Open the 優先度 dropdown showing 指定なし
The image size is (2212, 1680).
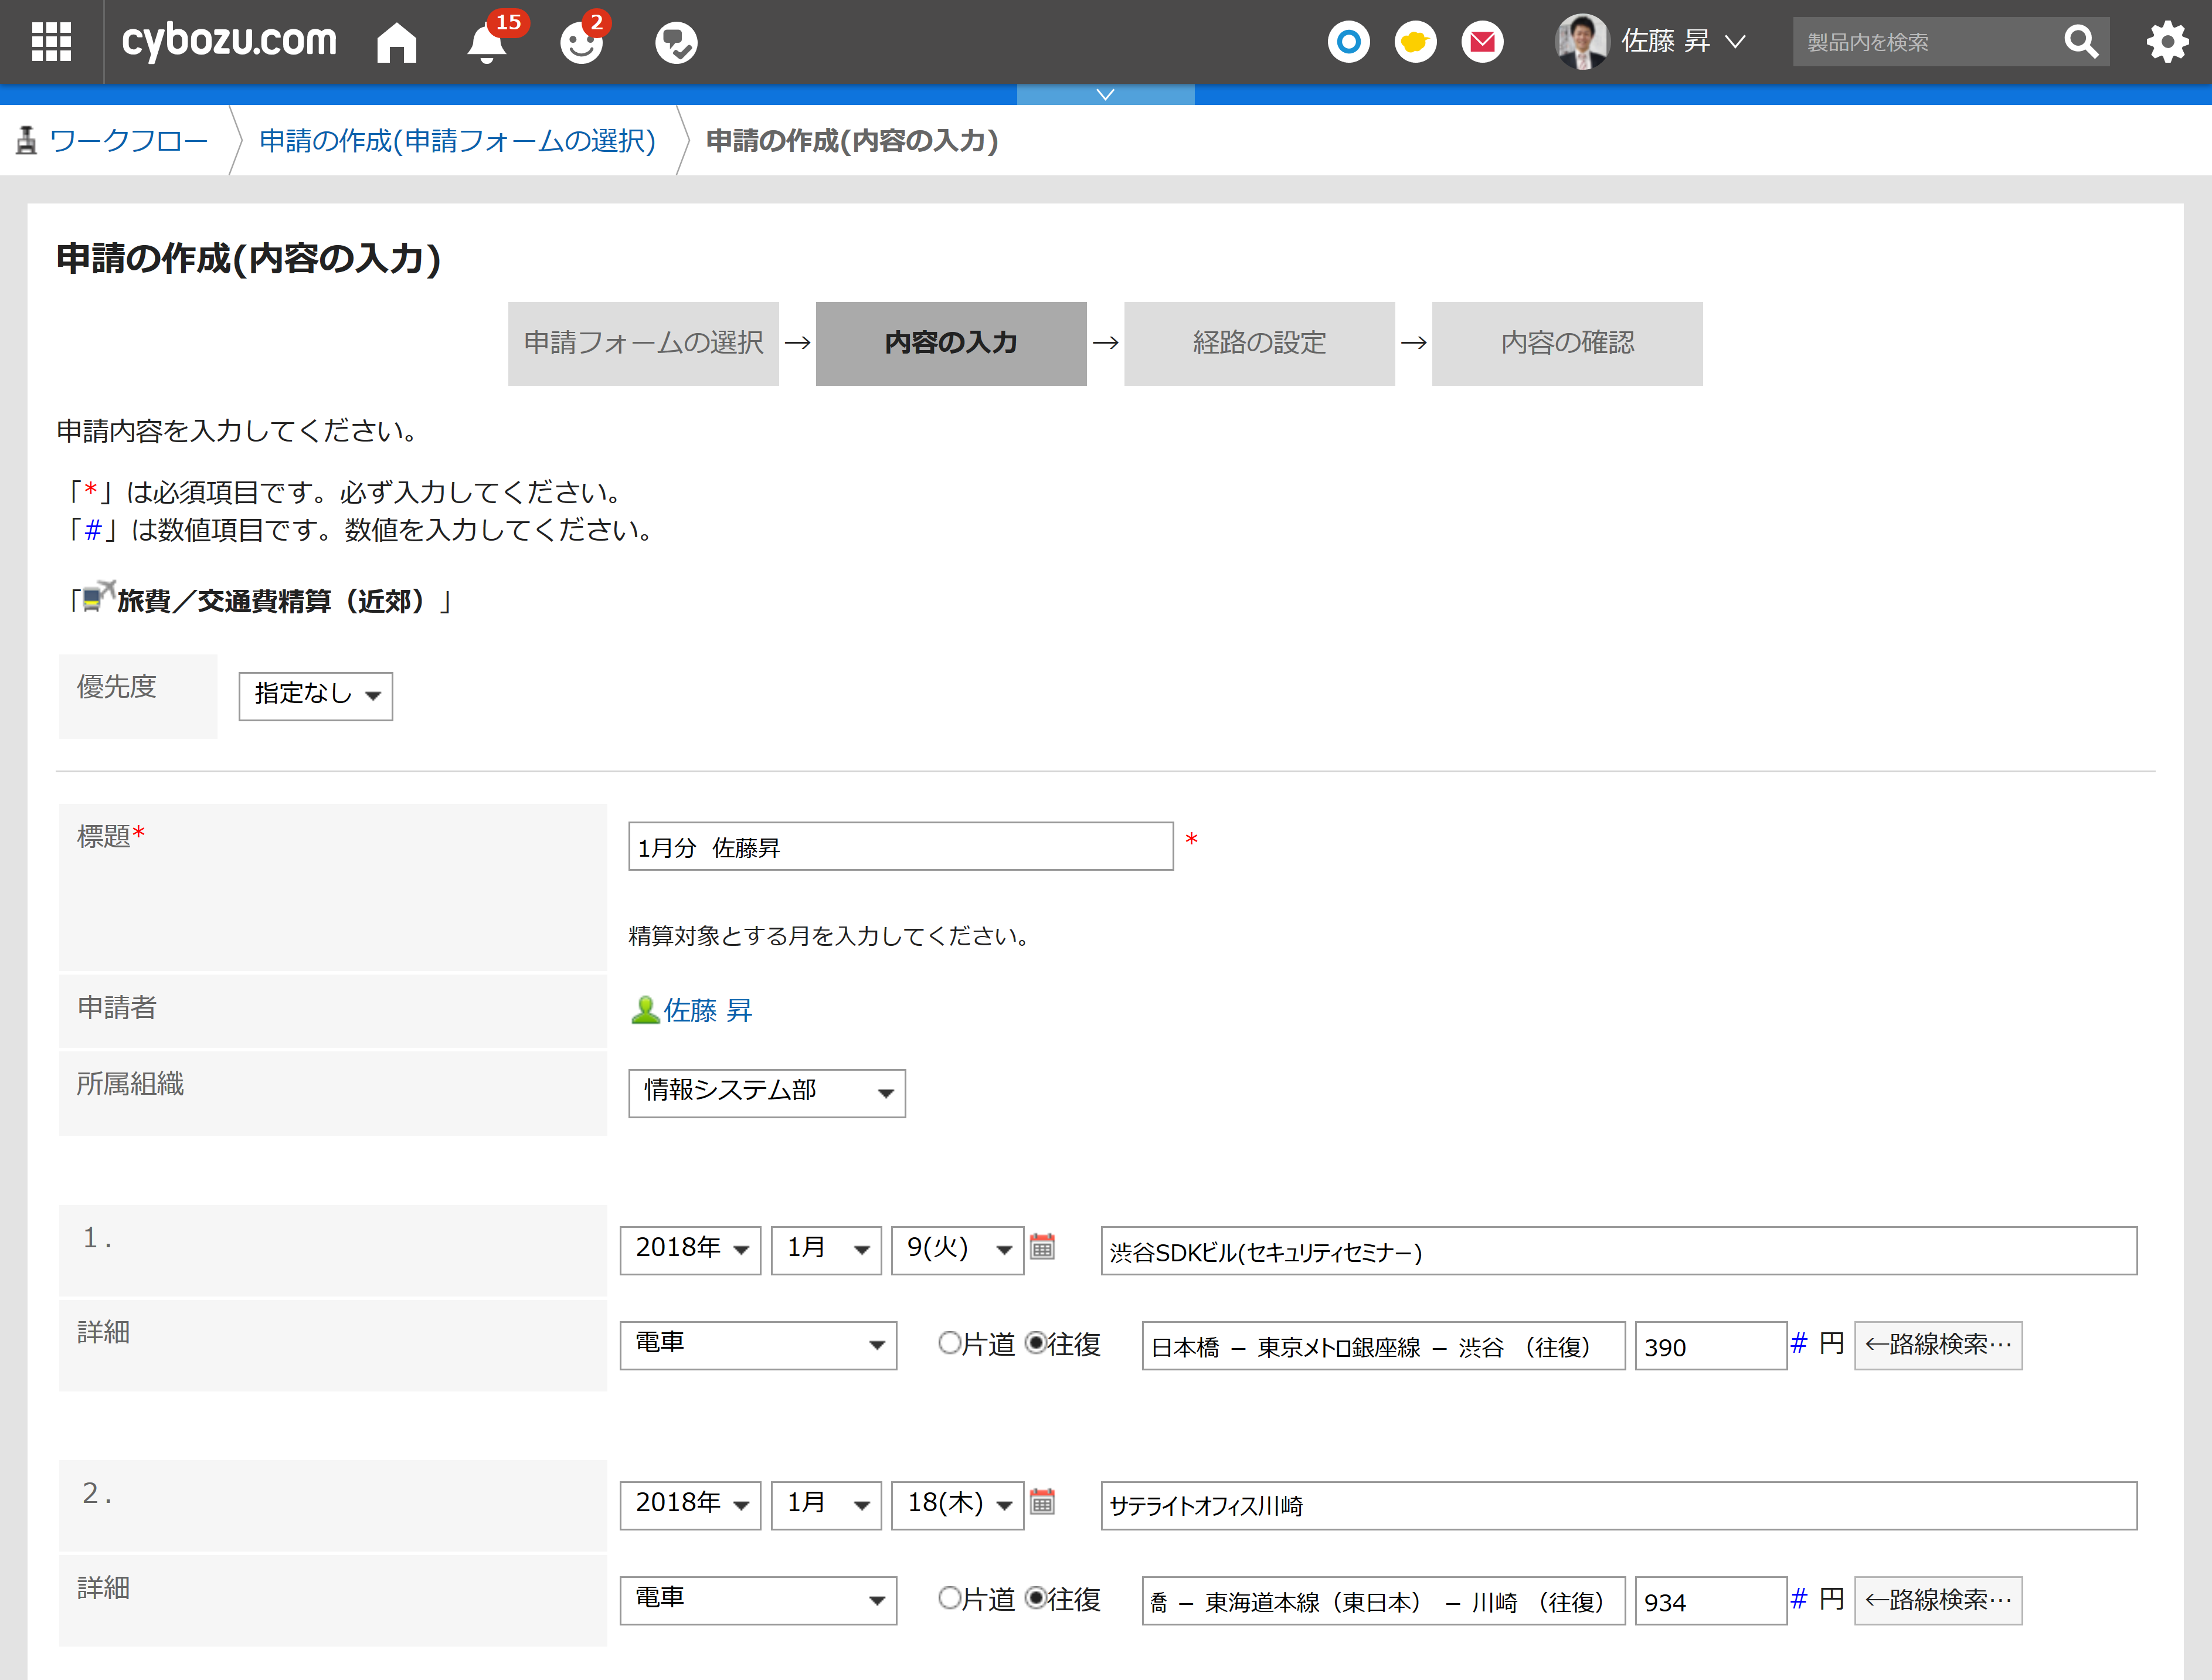tap(315, 695)
